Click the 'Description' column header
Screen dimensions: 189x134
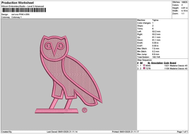[157, 63]
